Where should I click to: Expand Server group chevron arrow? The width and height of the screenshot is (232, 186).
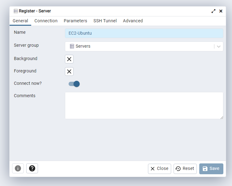pyautogui.click(x=219, y=46)
